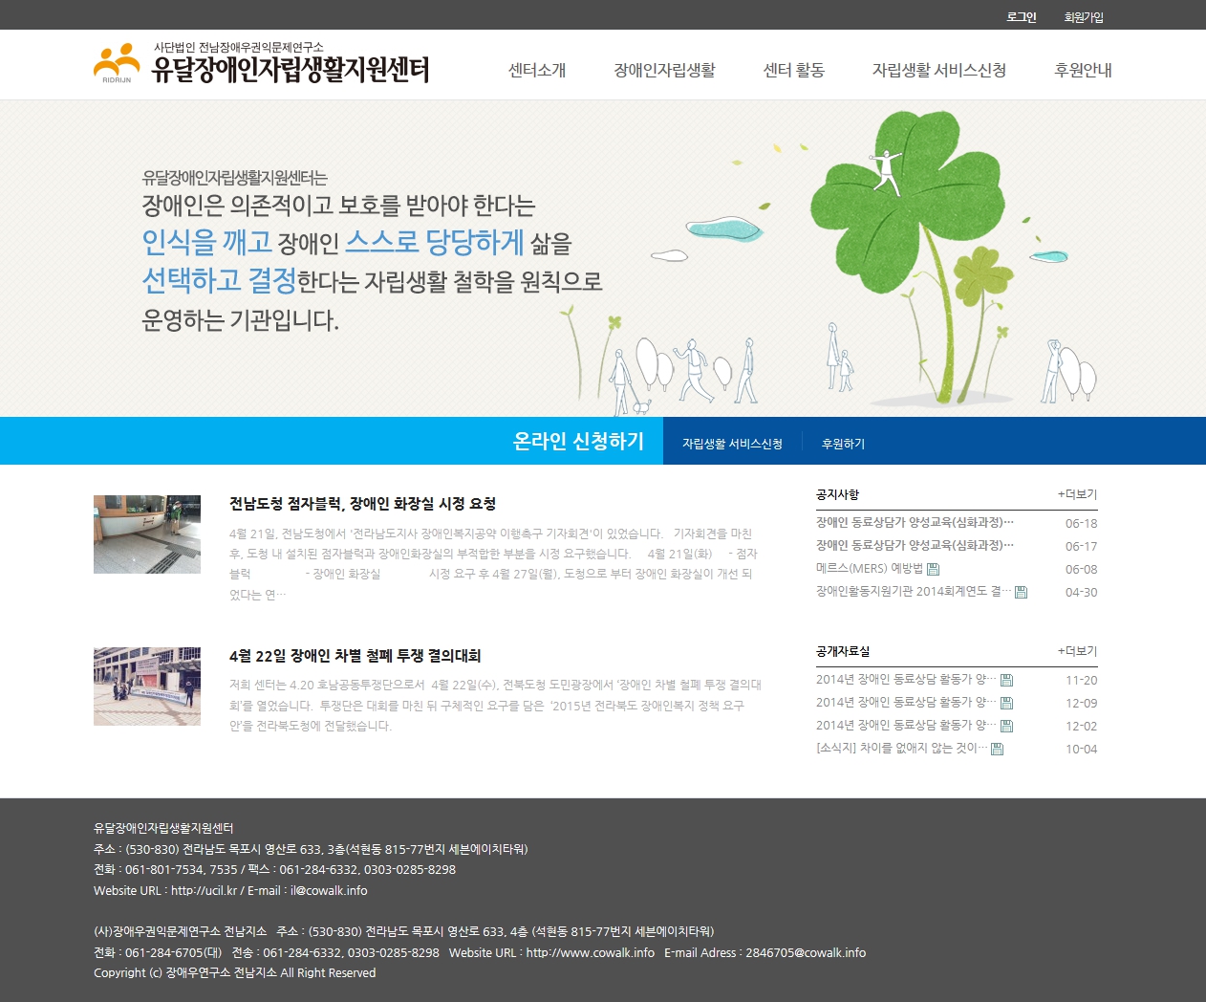Click the 회원가입 link
1206x1002 pixels.
point(1084,17)
